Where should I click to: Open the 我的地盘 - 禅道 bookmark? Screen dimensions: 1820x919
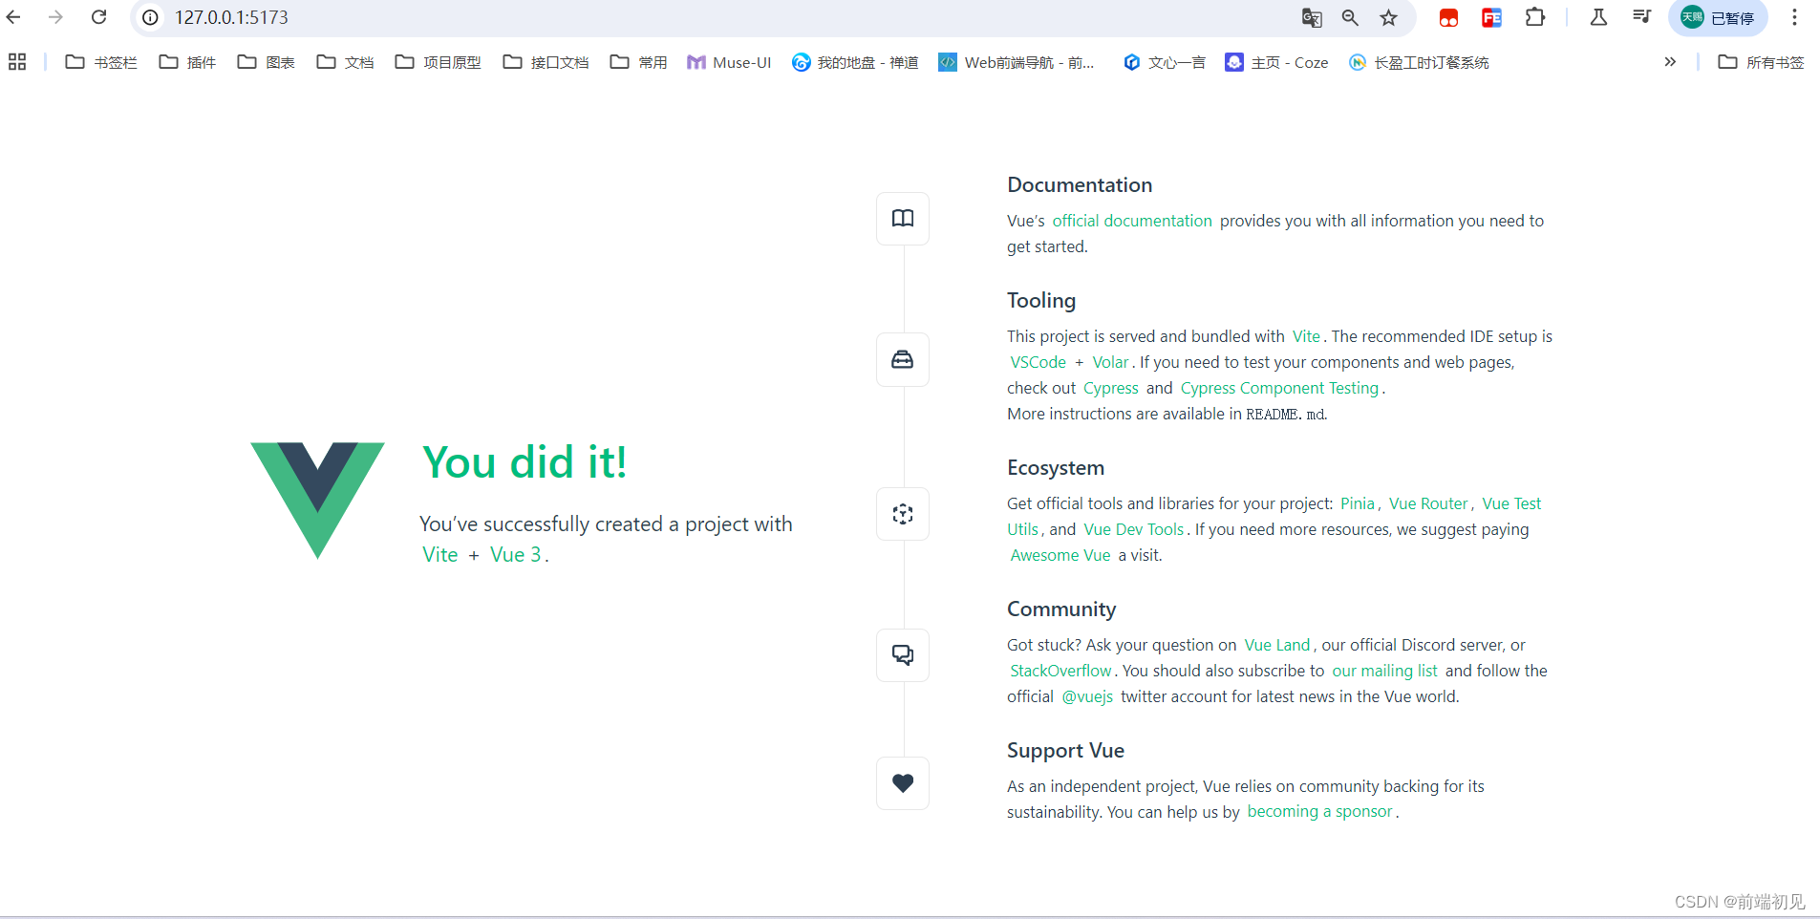[x=855, y=62]
